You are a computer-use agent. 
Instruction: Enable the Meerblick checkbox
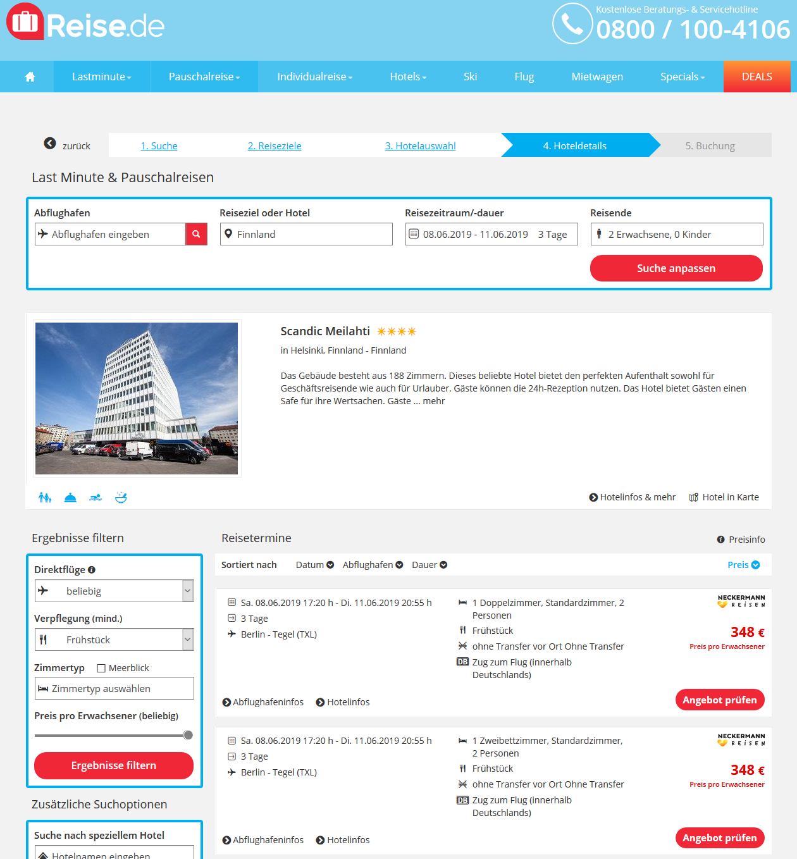(x=101, y=668)
